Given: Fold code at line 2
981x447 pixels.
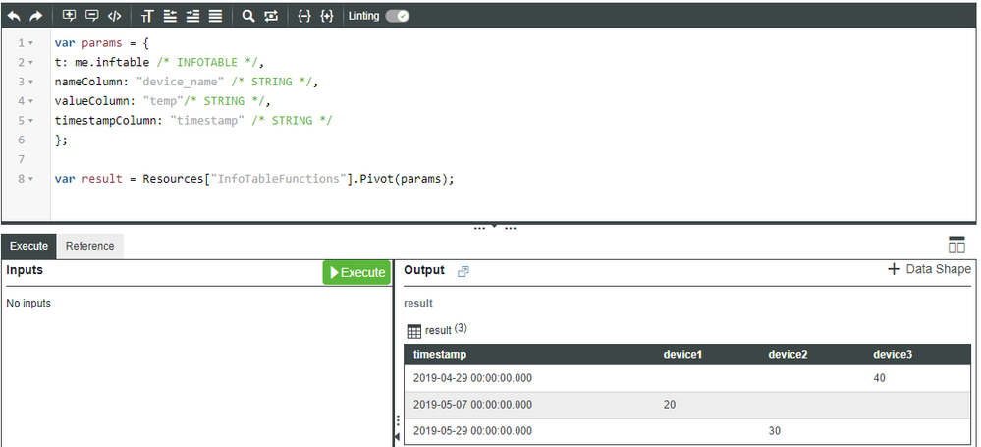Looking at the screenshot, I should (x=30, y=63).
